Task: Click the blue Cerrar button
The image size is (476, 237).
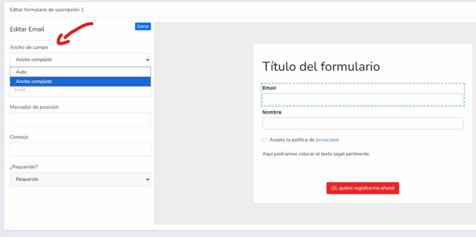Action: click(x=143, y=26)
